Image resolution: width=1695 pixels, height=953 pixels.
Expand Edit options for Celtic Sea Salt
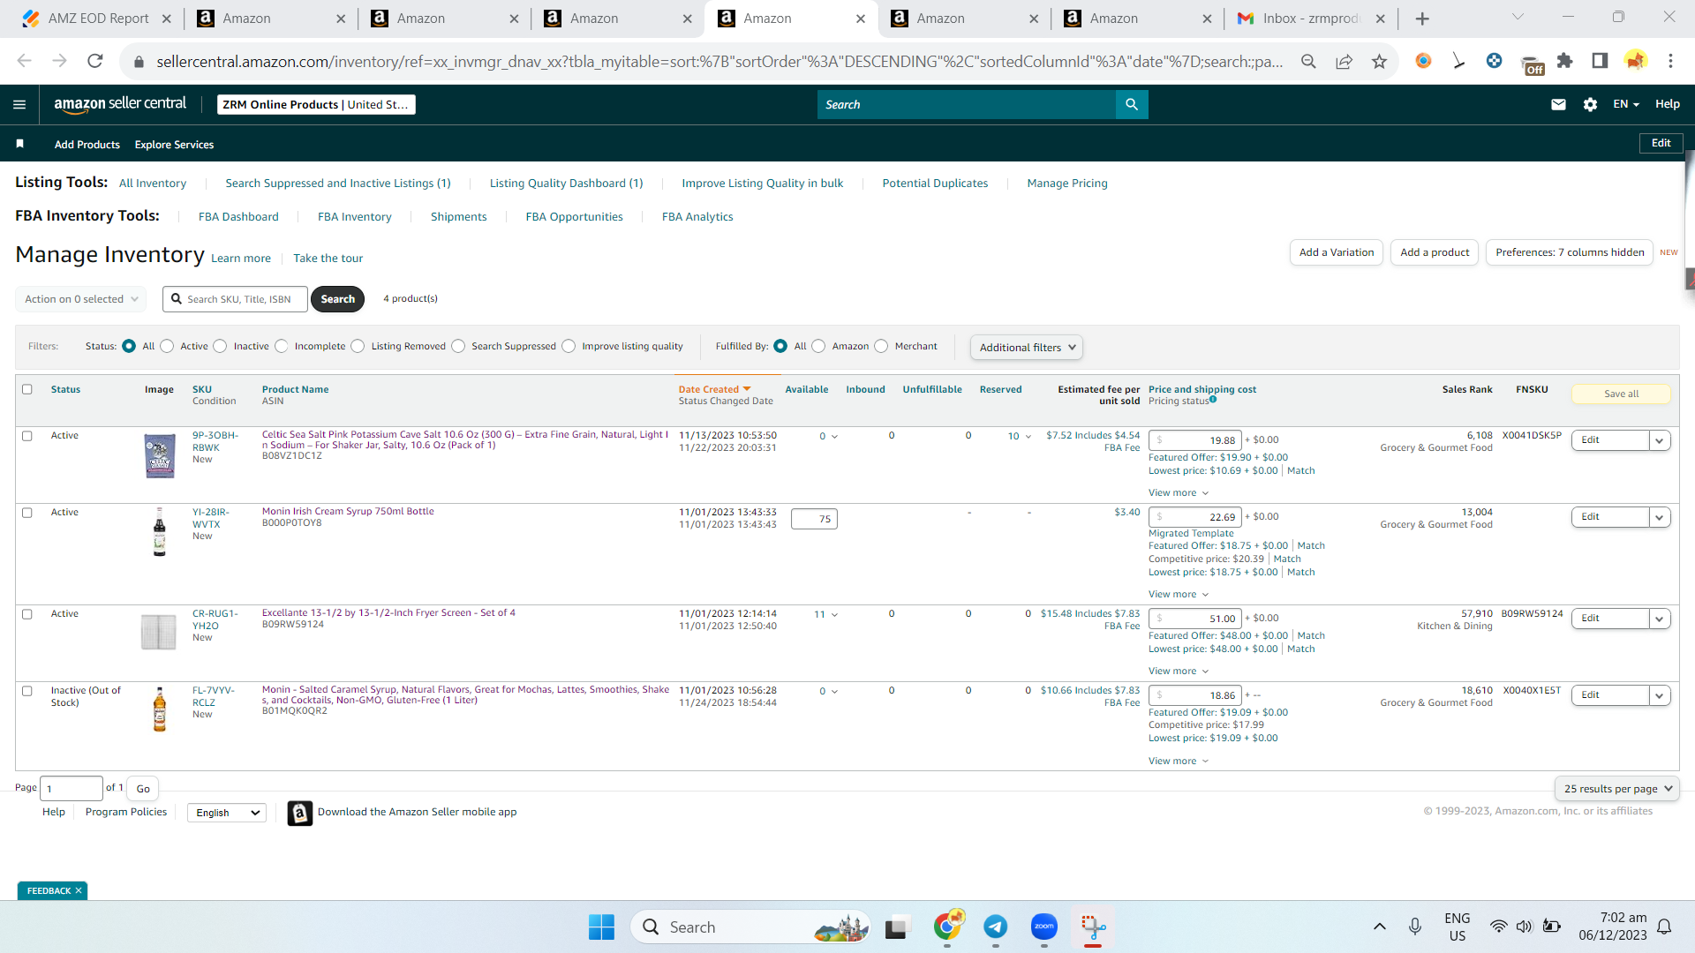[1660, 440]
